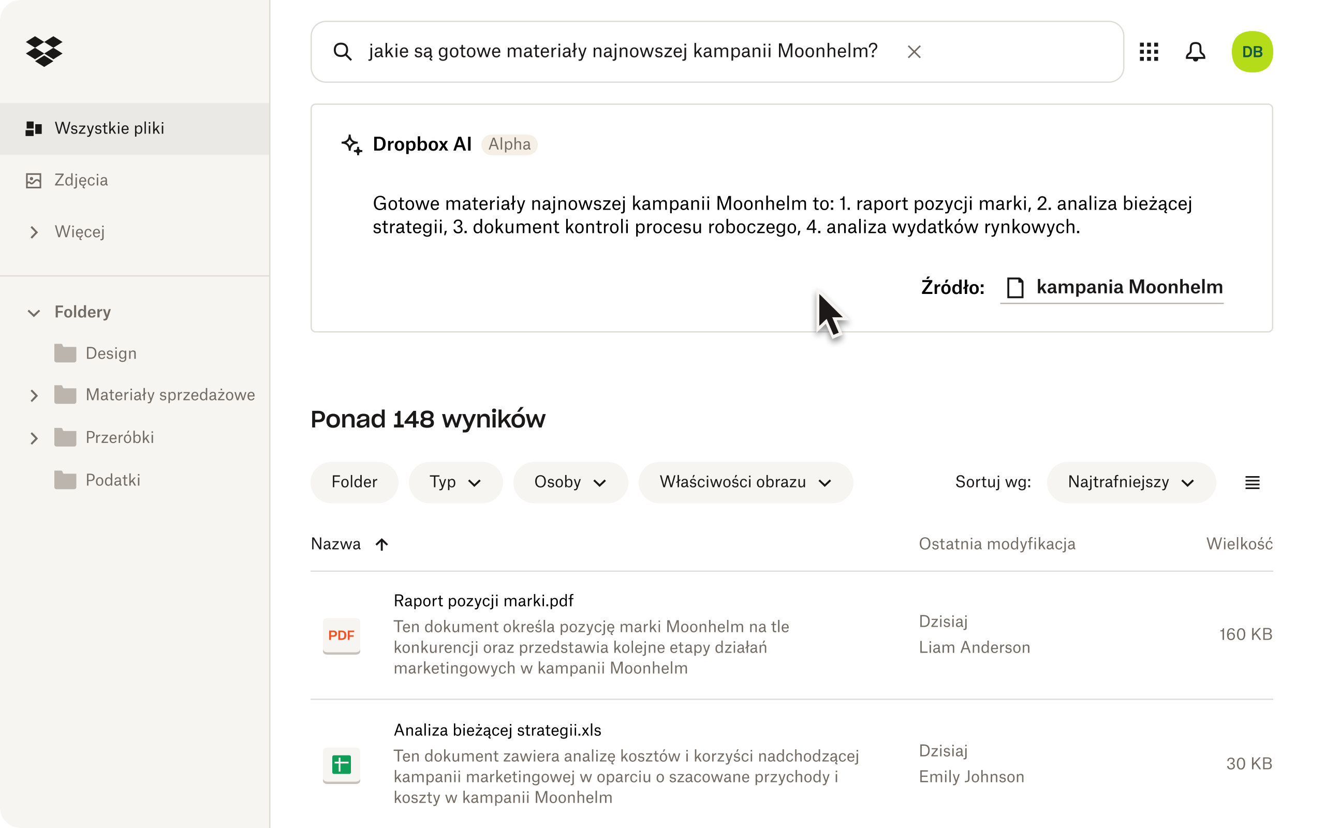Toggle the list view layout icon
The width and height of the screenshot is (1325, 828).
[1252, 482]
